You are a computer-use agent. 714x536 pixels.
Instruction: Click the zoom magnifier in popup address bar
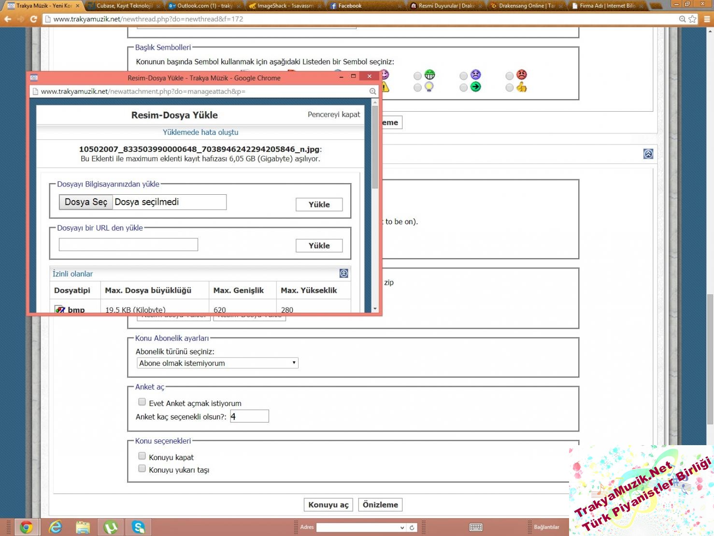[372, 91]
